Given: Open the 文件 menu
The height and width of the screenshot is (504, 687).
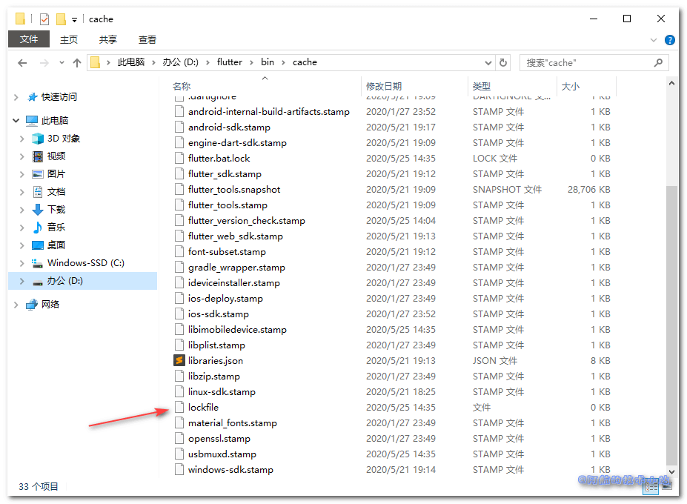Looking at the screenshot, I should tap(29, 39).
